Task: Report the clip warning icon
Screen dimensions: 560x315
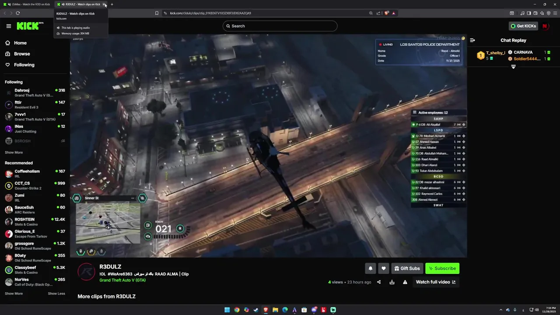Action: pyautogui.click(x=405, y=282)
